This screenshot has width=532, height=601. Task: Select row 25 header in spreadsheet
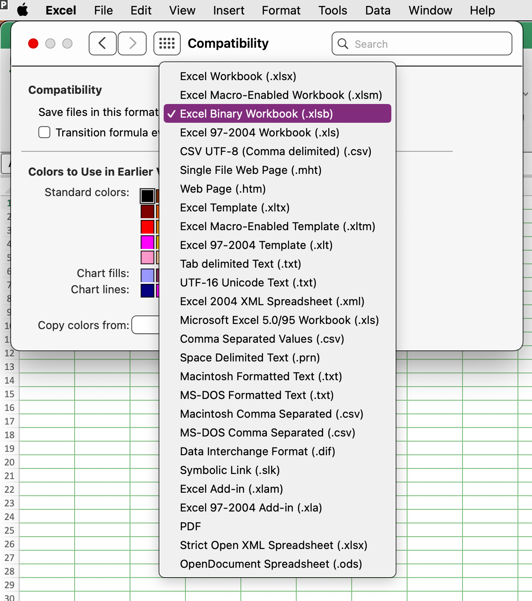(9, 530)
